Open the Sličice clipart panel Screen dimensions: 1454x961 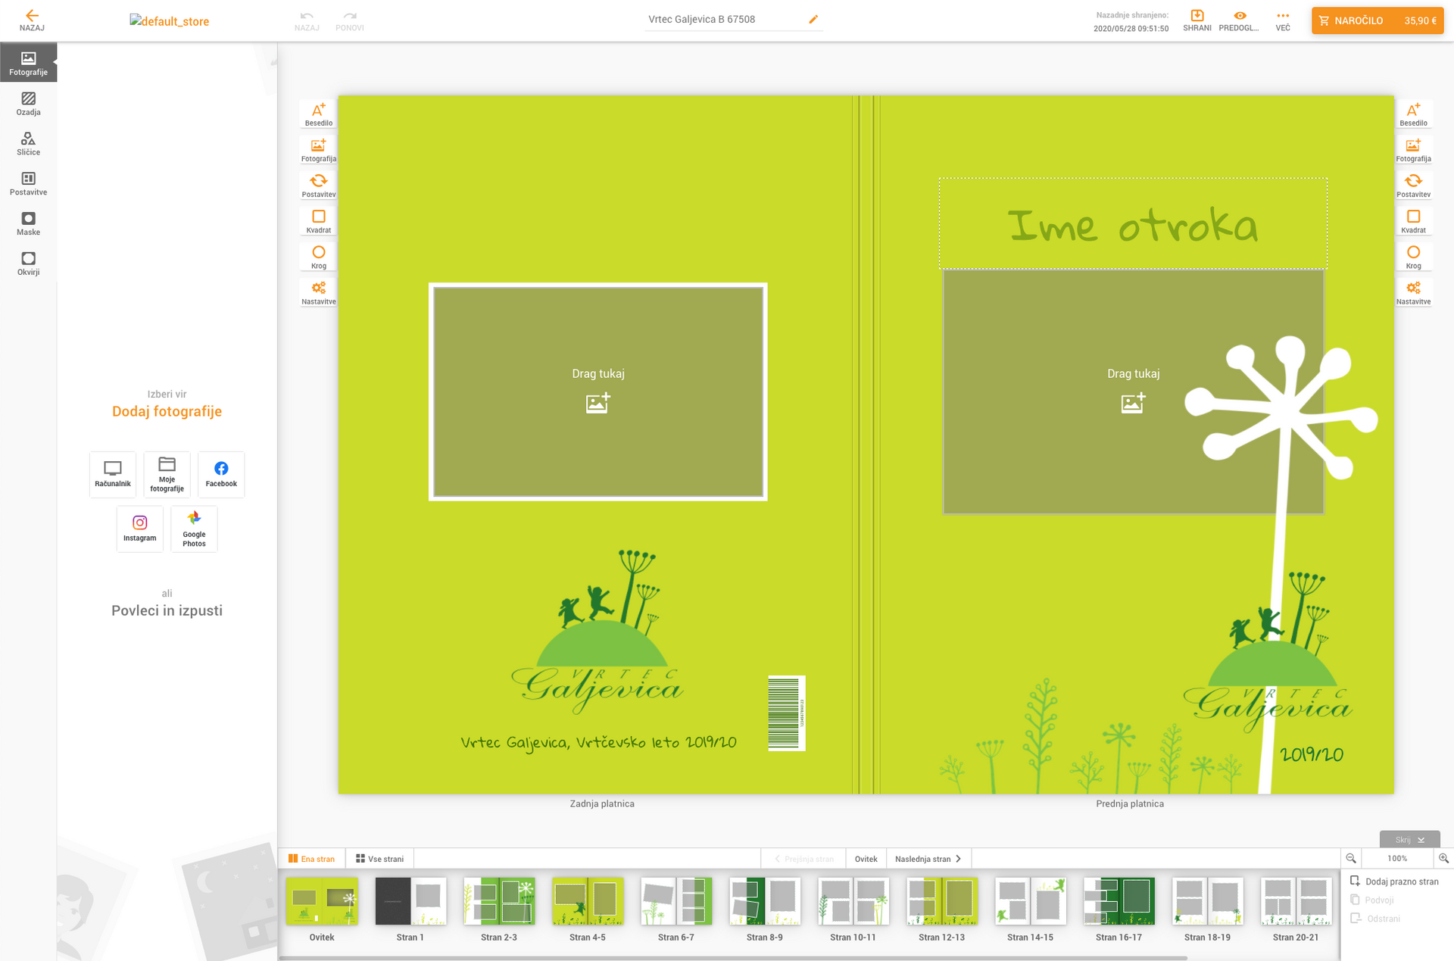(x=28, y=144)
